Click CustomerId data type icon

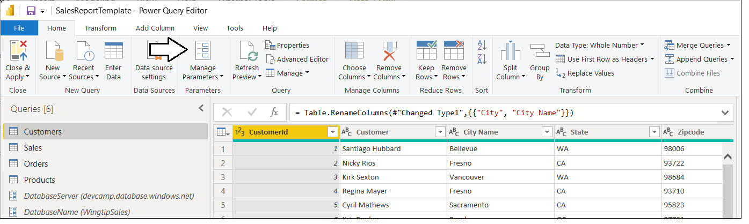pos(241,132)
